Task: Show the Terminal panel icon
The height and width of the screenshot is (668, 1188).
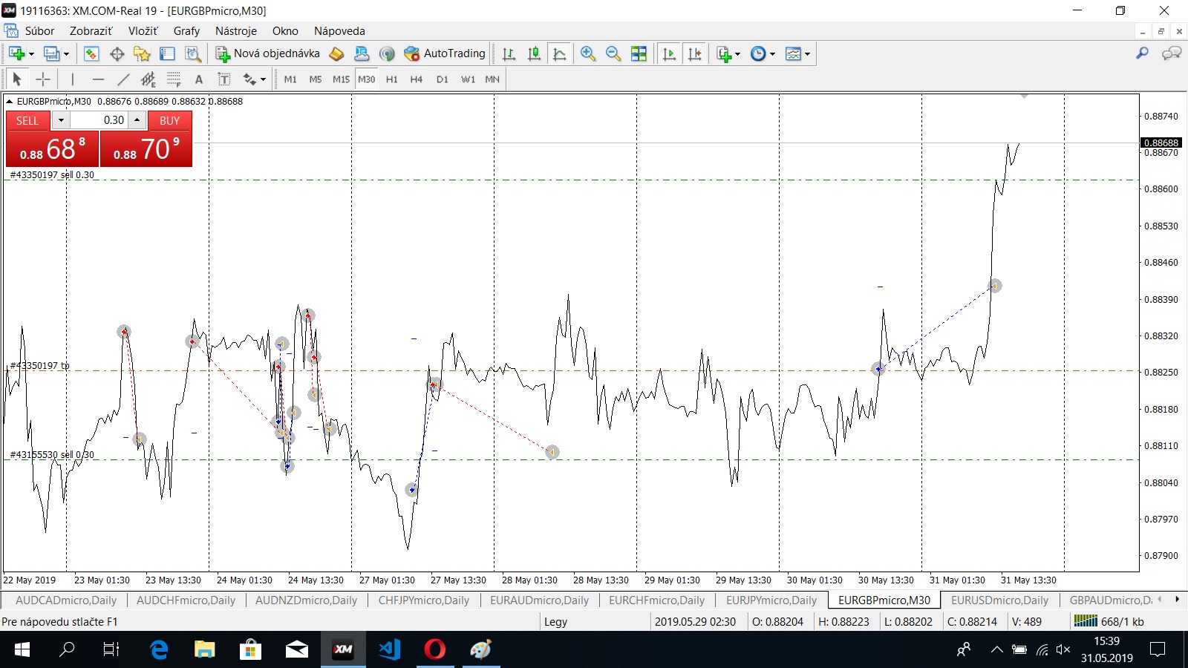Action: 167,53
